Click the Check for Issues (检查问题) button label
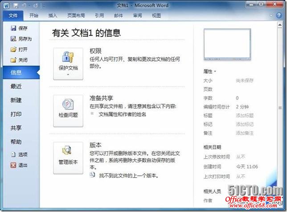This screenshot has height=212, width=287. pyautogui.click(x=68, y=115)
